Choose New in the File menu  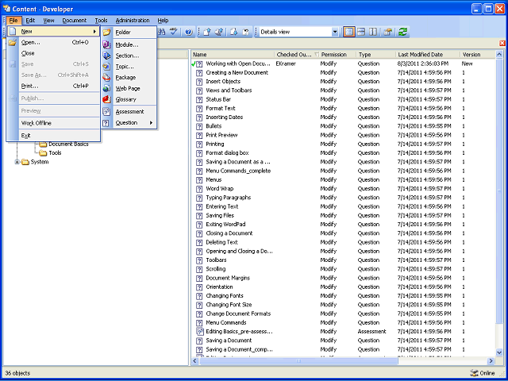point(53,32)
